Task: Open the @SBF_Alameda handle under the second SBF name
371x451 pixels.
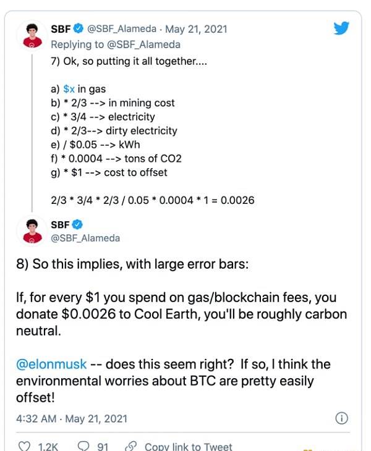Action: tap(85, 238)
